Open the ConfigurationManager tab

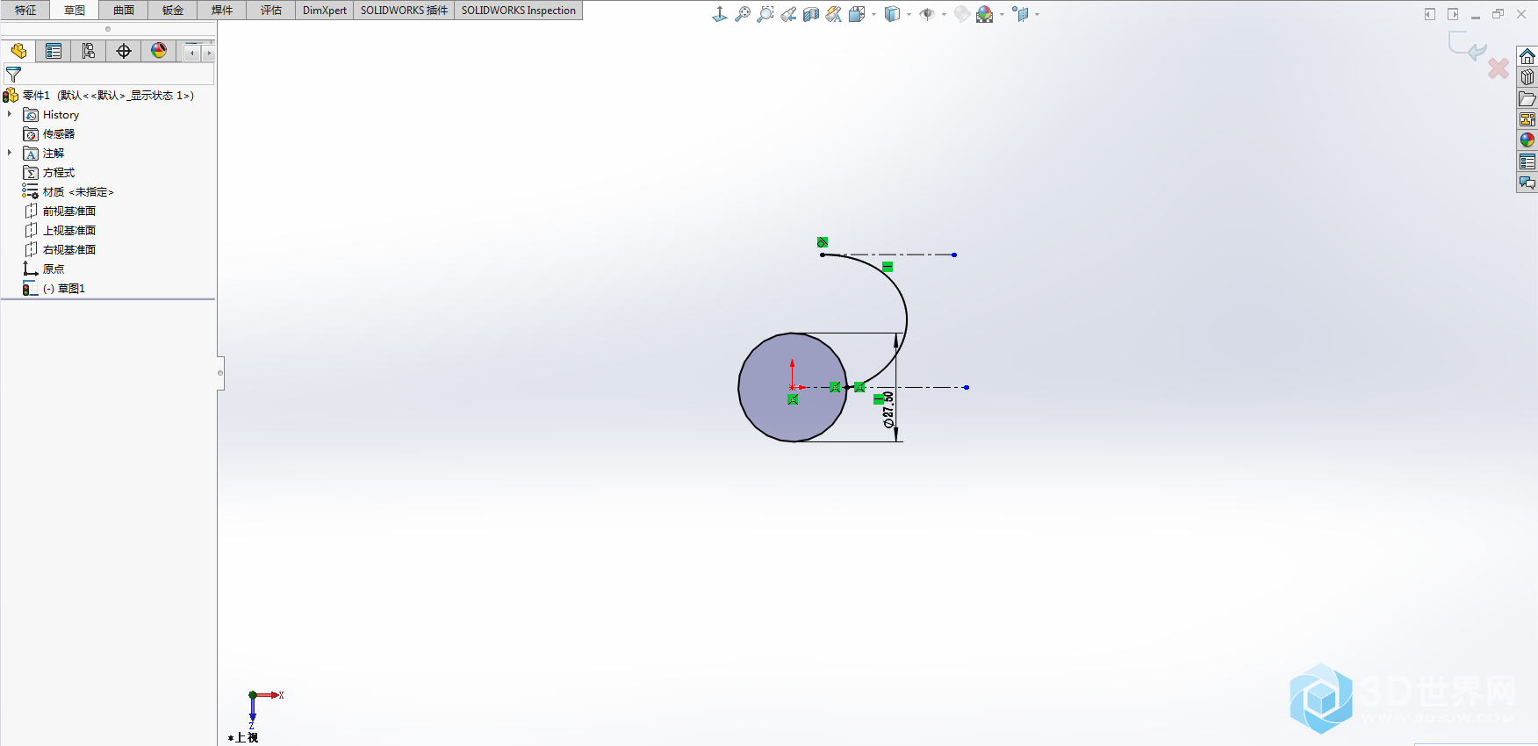pos(89,51)
